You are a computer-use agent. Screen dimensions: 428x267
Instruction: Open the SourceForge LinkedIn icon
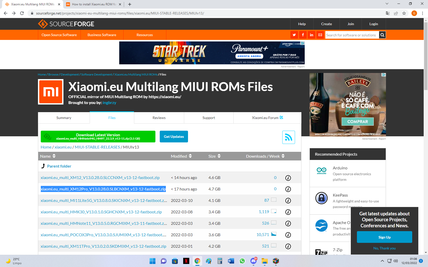[x=312, y=35]
